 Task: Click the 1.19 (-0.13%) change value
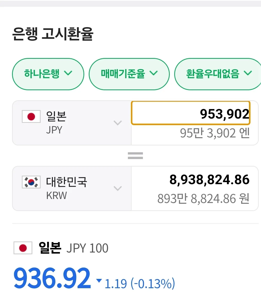click(140, 283)
